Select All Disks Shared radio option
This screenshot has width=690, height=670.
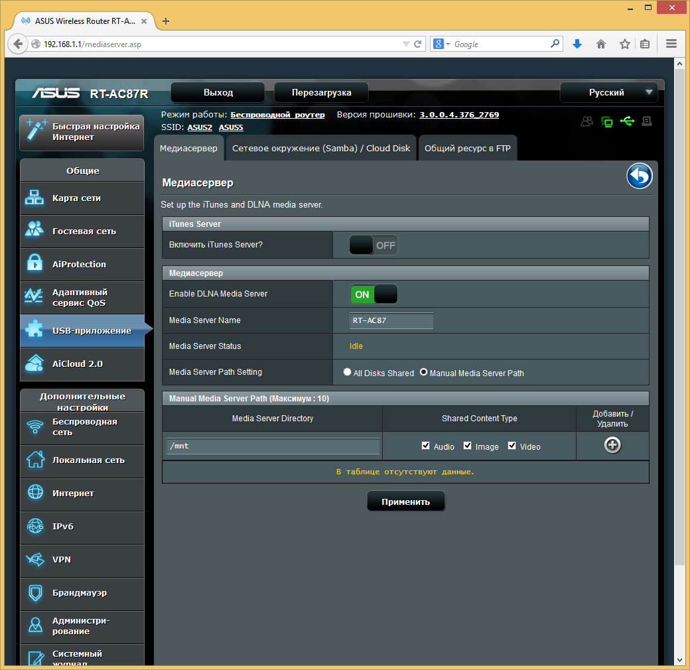click(x=347, y=372)
